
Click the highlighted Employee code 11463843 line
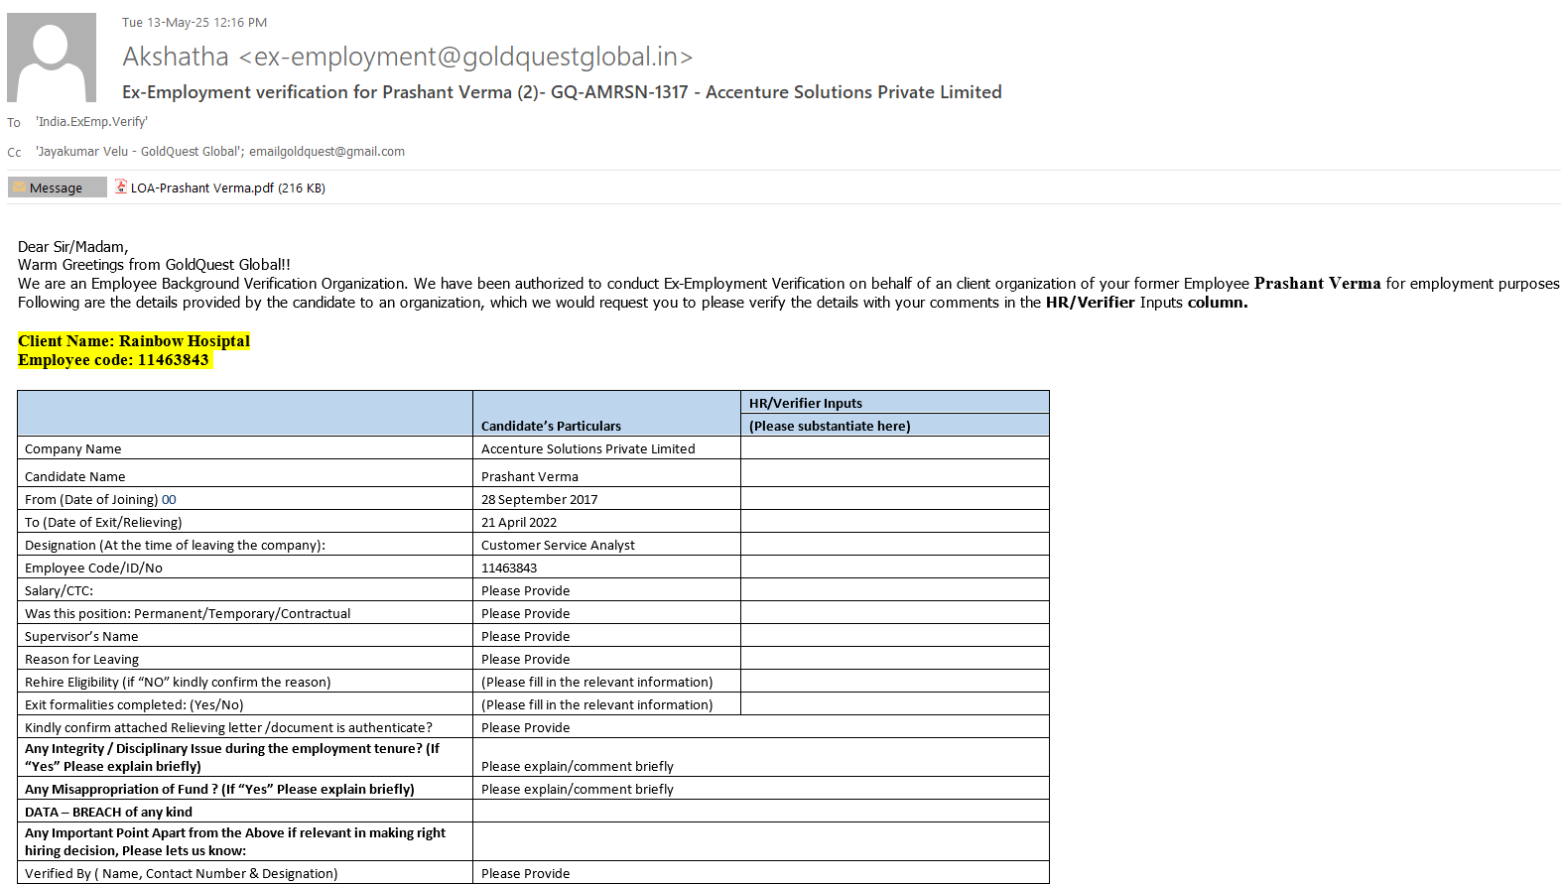[113, 360]
